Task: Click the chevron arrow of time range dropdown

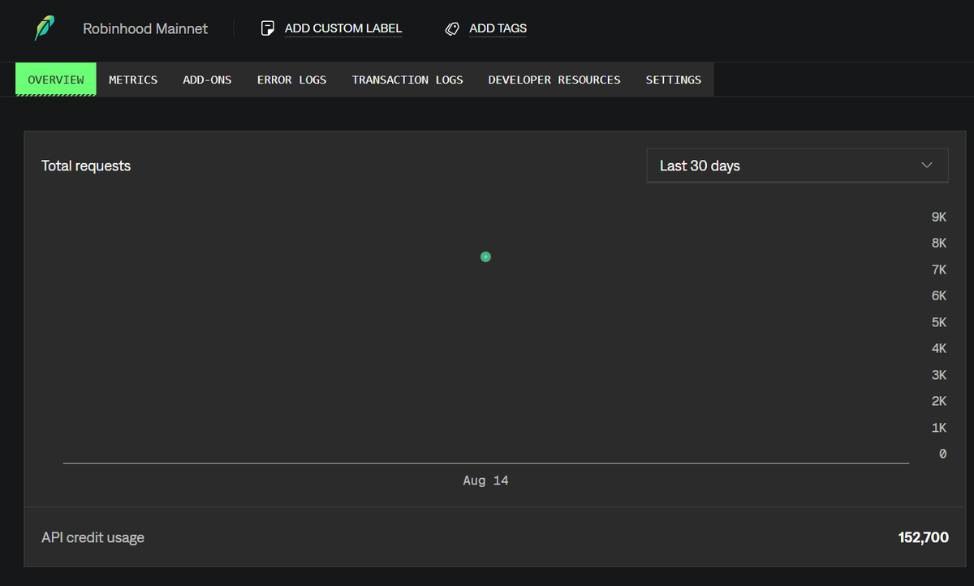Action: tap(927, 166)
